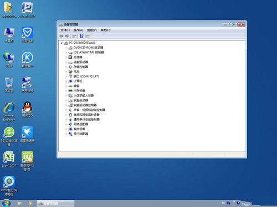The height and width of the screenshot is (207, 277).
Task: Launch PPTV聚力 网络电视 shortcut
Action: pyautogui.click(x=9, y=186)
